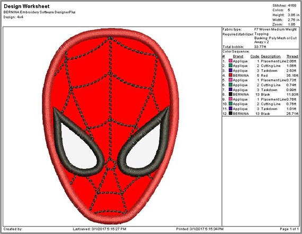Click the 'Backing: Poly Mesh or Cut' text

point(276,38)
